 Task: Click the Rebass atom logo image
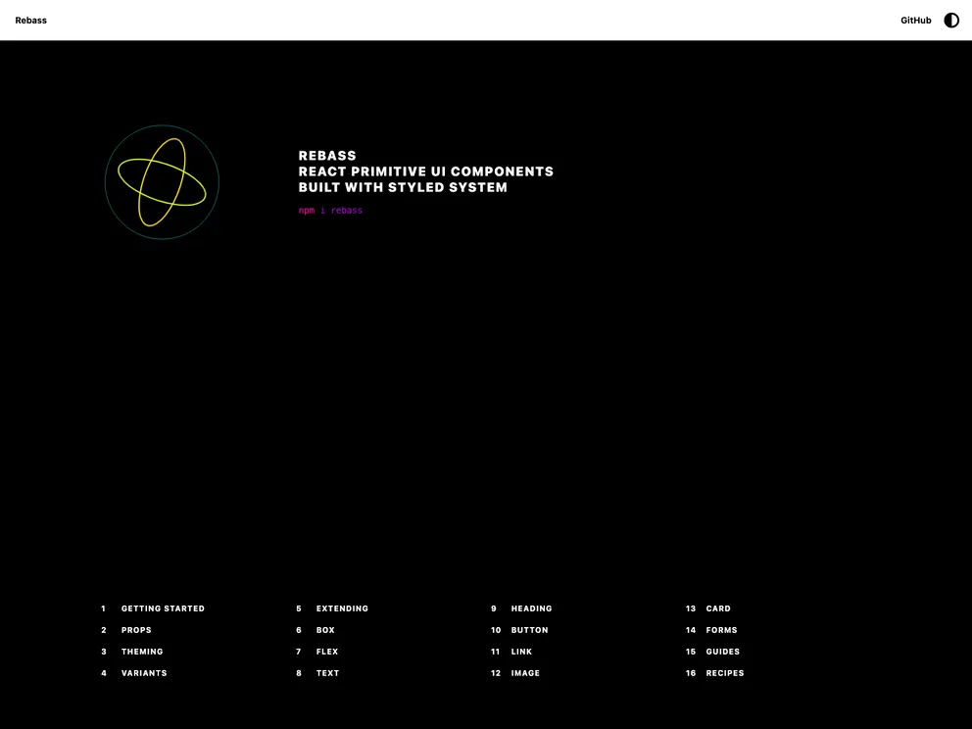point(162,181)
